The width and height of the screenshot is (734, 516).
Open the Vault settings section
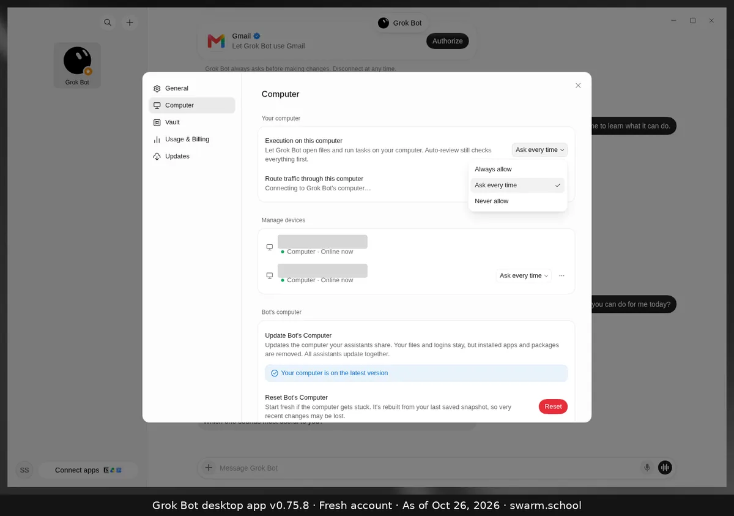[191, 122]
